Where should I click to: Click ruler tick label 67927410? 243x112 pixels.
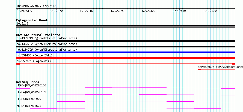179,11
